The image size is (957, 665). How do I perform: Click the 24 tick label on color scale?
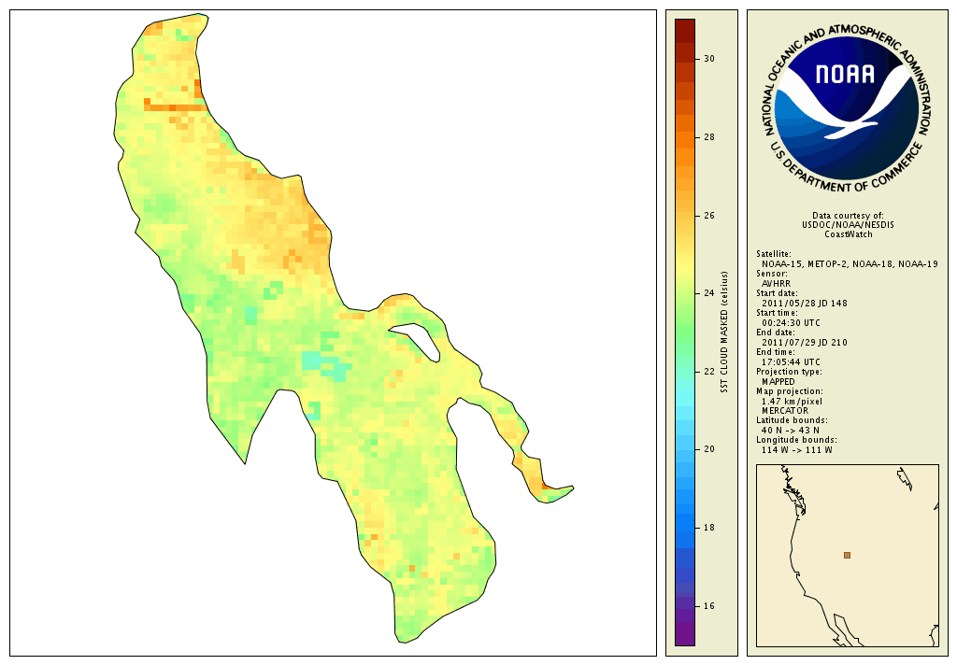(709, 293)
